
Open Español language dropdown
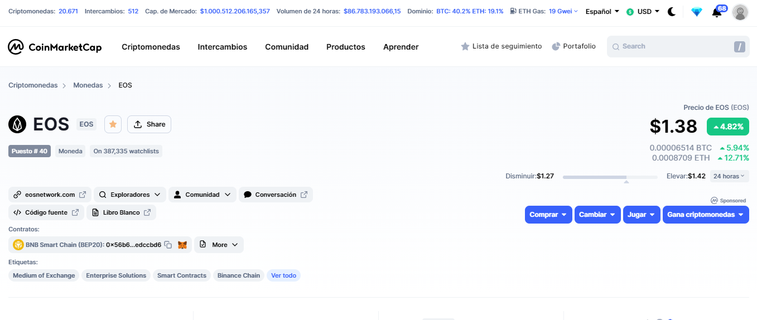(602, 12)
